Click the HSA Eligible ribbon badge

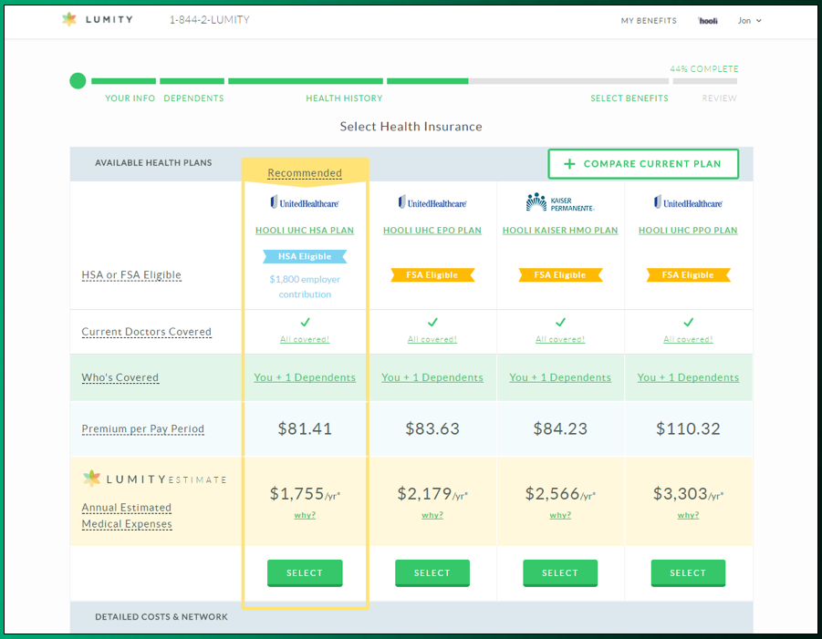coord(305,257)
